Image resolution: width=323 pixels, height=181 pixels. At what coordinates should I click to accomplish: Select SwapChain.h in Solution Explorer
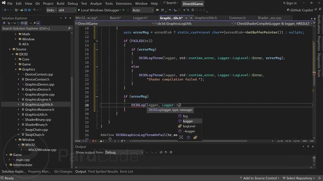[x=34, y=135]
